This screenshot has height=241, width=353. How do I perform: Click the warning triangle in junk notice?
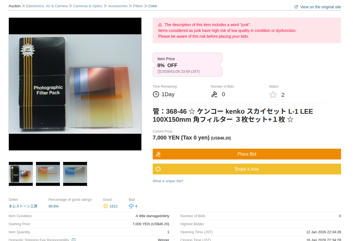160,25
